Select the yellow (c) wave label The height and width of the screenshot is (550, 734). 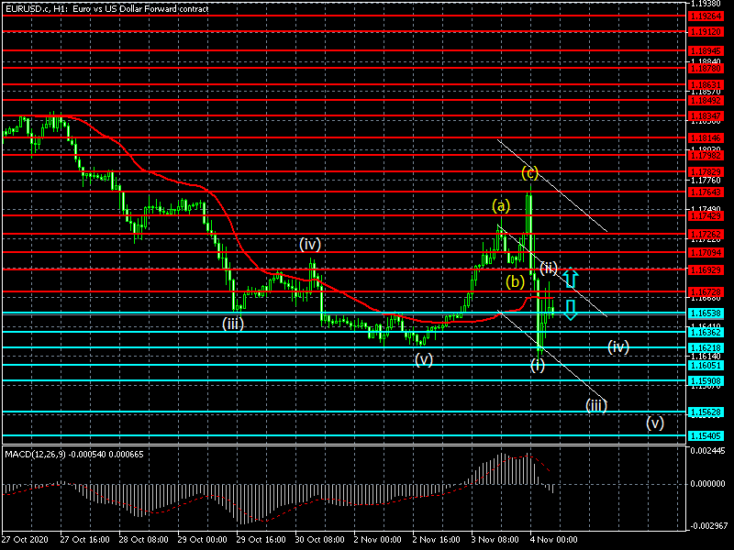(x=529, y=172)
